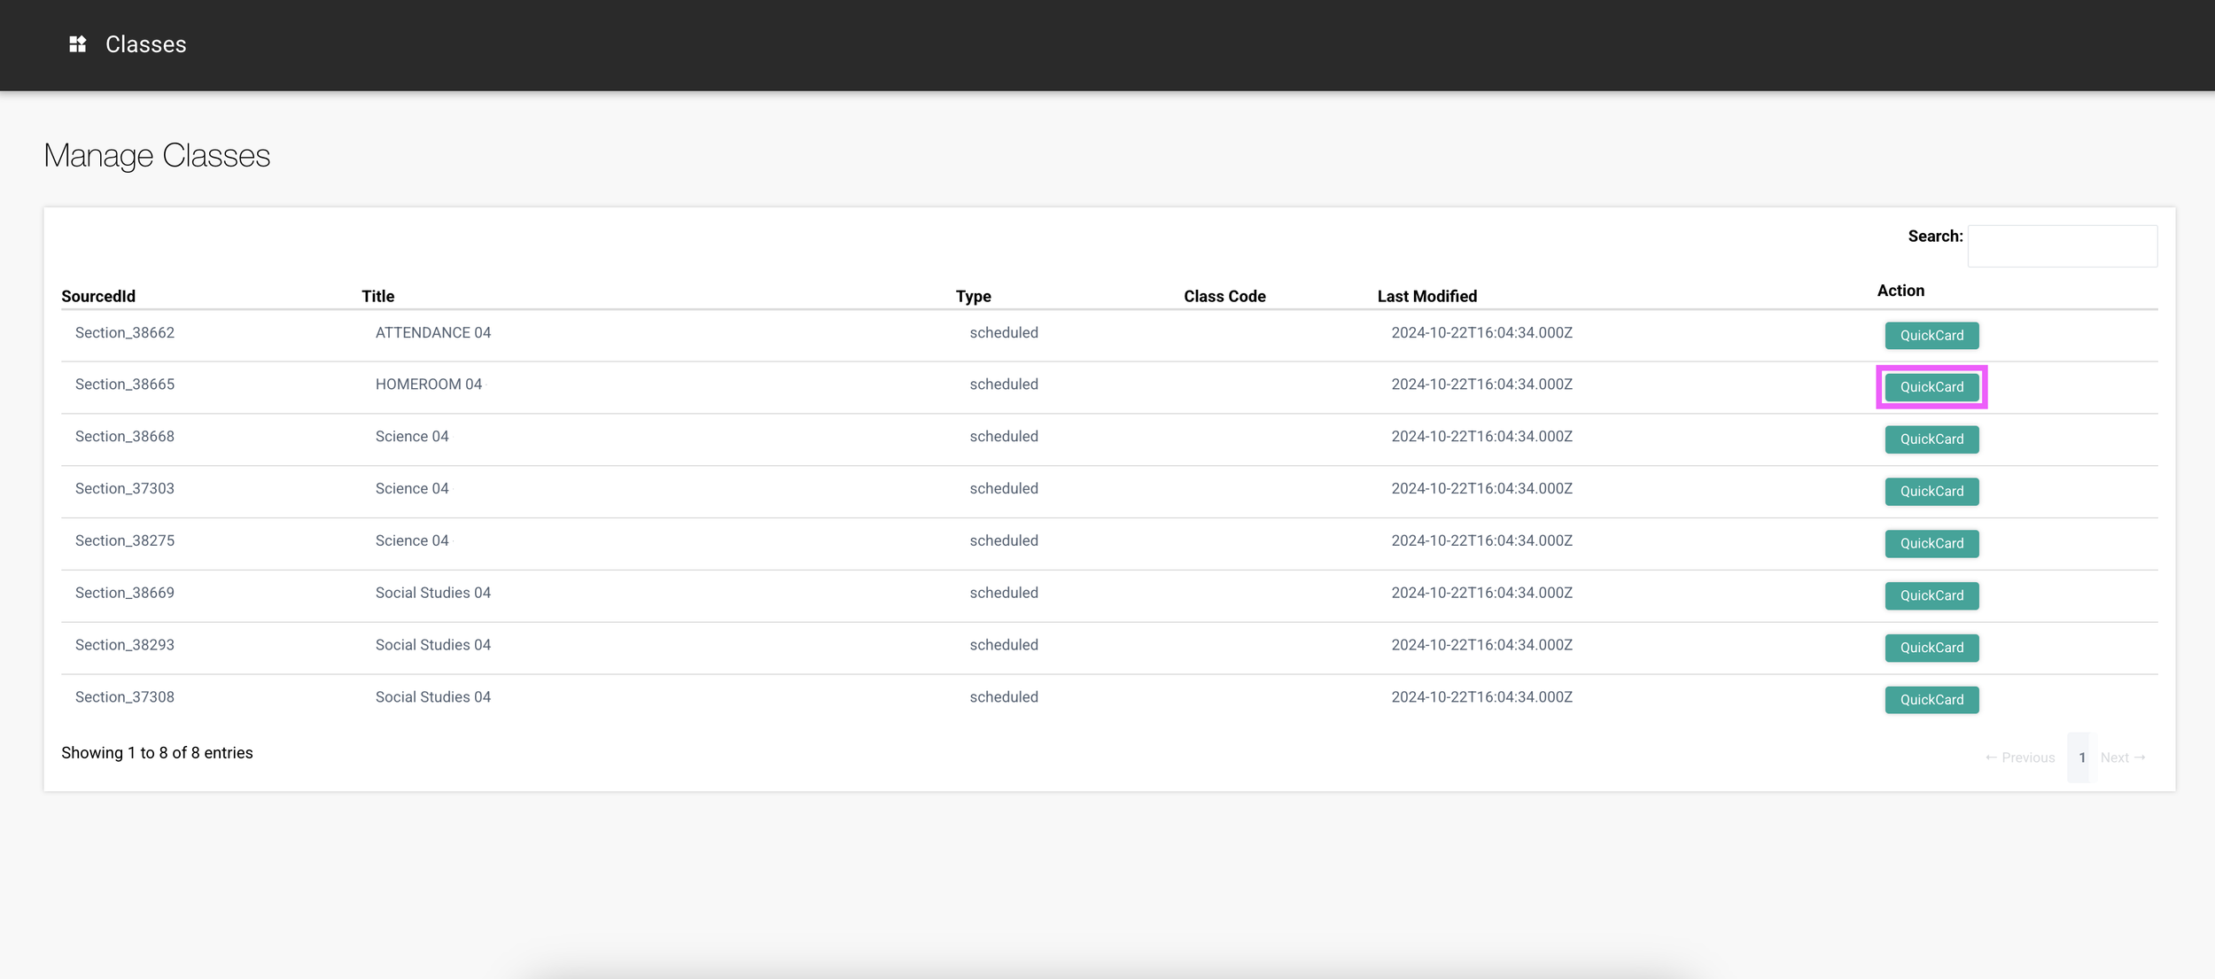Open QuickCard for HOMEROOM 04
The width and height of the screenshot is (2215, 979).
click(x=1931, y=387)
